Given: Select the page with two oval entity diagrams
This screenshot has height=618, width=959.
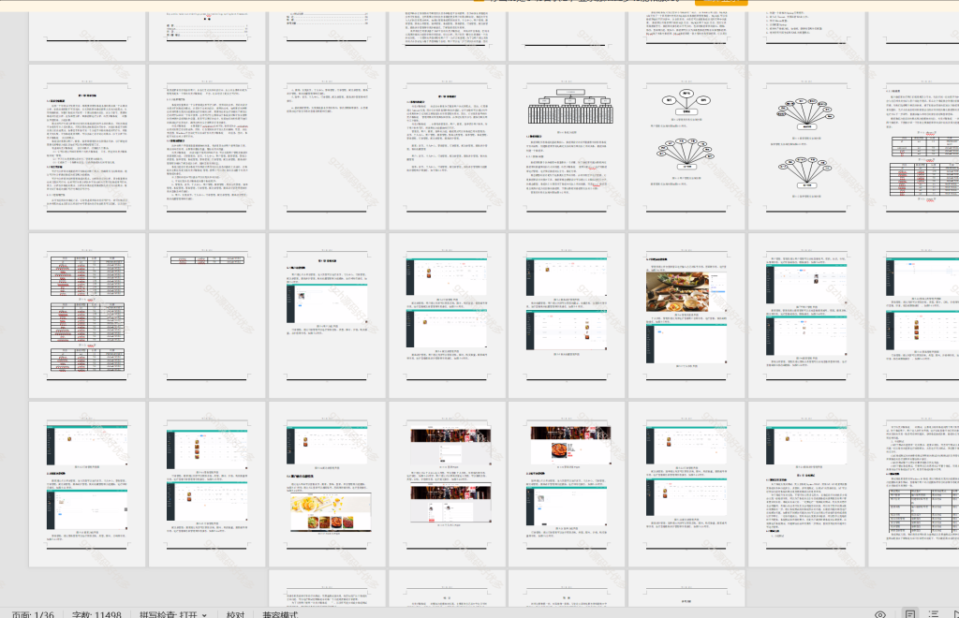Looking at the screenshot, I should [686, 147].
